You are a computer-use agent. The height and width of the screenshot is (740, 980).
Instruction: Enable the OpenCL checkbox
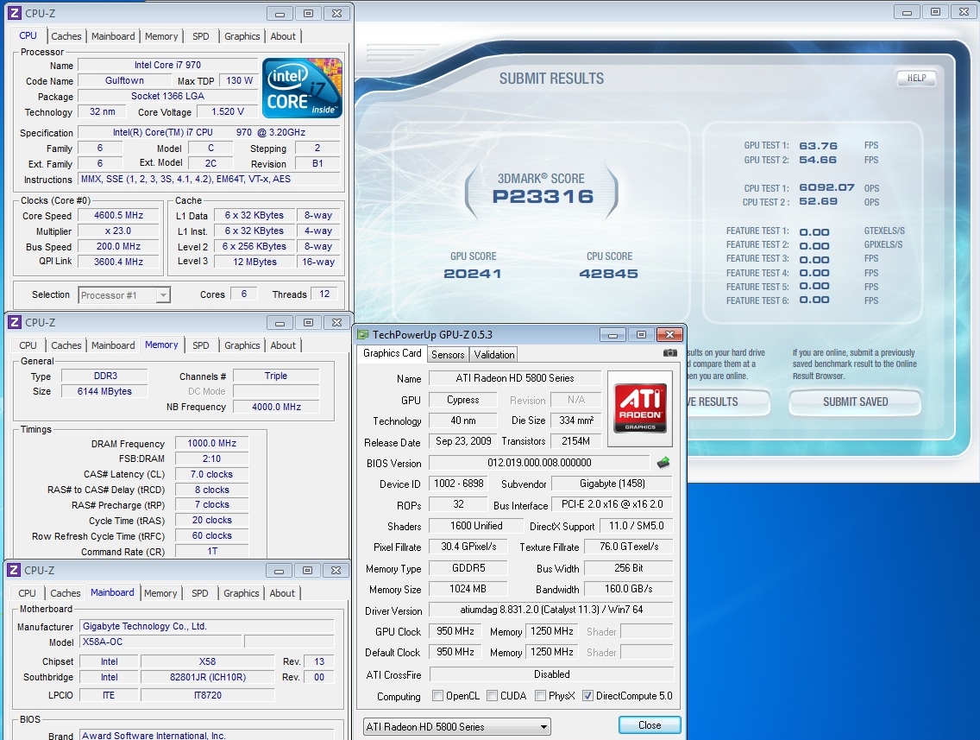click(x=437, y=696)
